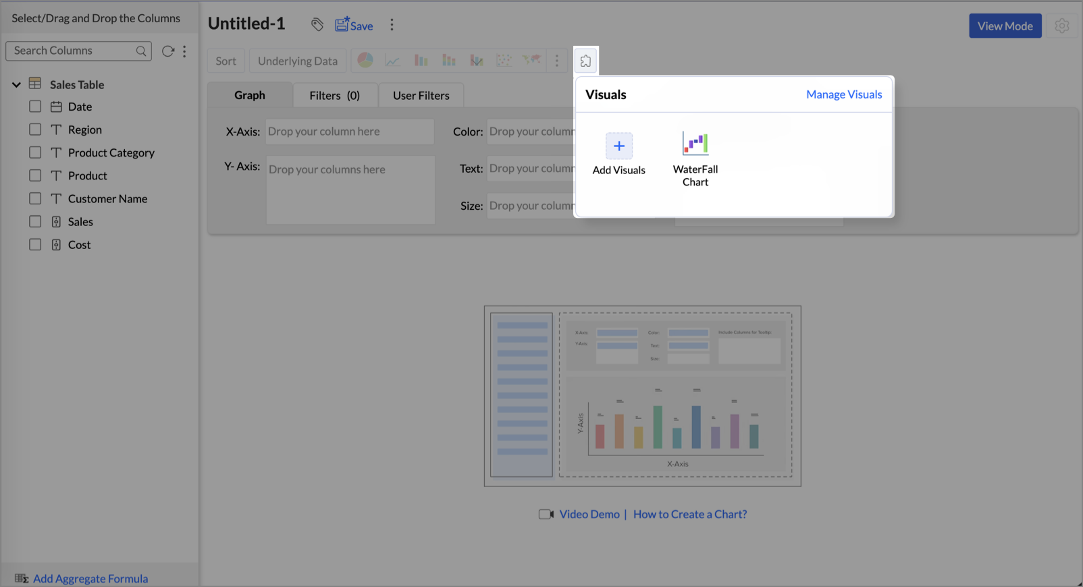Click the visuals puzzle-piece icon

585,61
